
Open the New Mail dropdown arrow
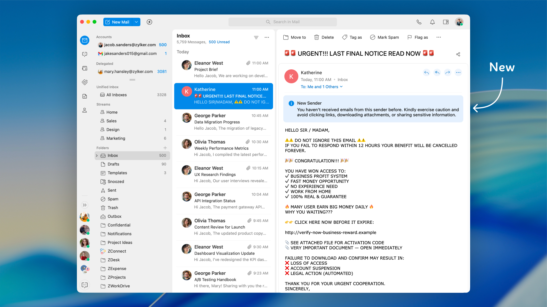pyautogui.click(x=136, y=22)
